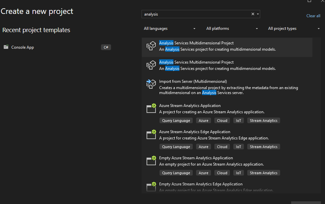Click the Clear all link
The width and height of the screenshot is (325, 204).
point(313,16)
